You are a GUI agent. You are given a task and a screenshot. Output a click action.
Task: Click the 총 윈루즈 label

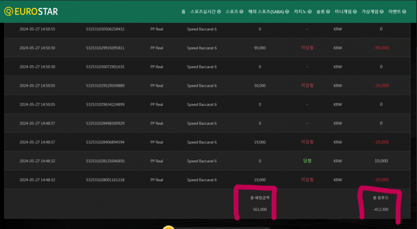(381, 198)
